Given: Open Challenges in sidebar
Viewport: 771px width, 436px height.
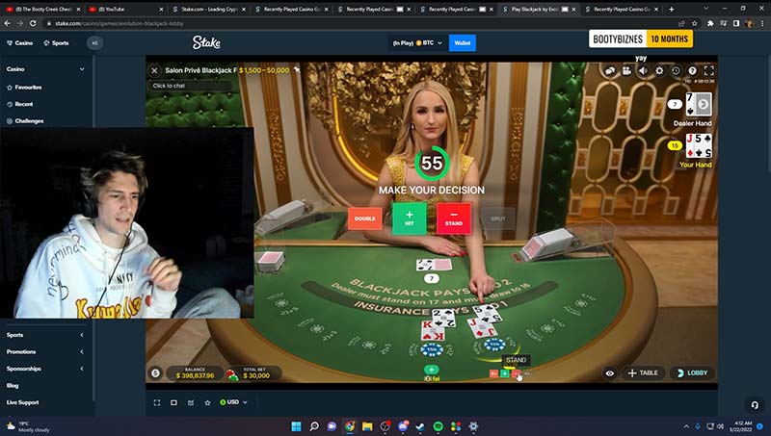Looking at the screenshot, I should pyautogui.click(x=25, y=120).
